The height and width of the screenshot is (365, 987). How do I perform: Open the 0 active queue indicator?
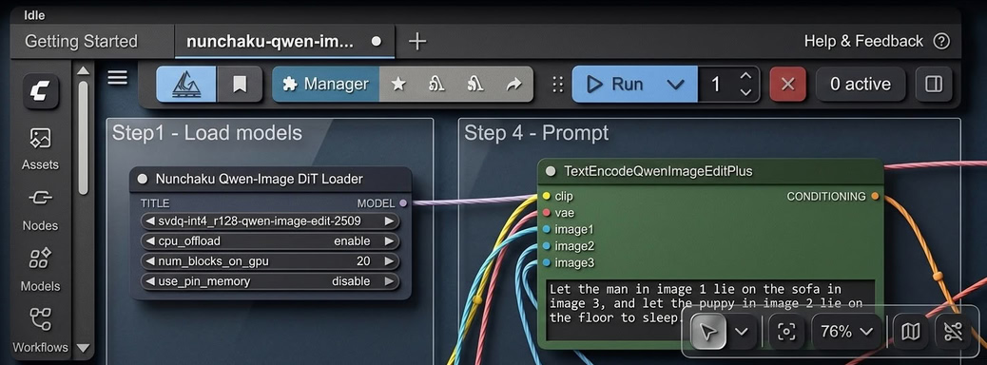(861, 85)
